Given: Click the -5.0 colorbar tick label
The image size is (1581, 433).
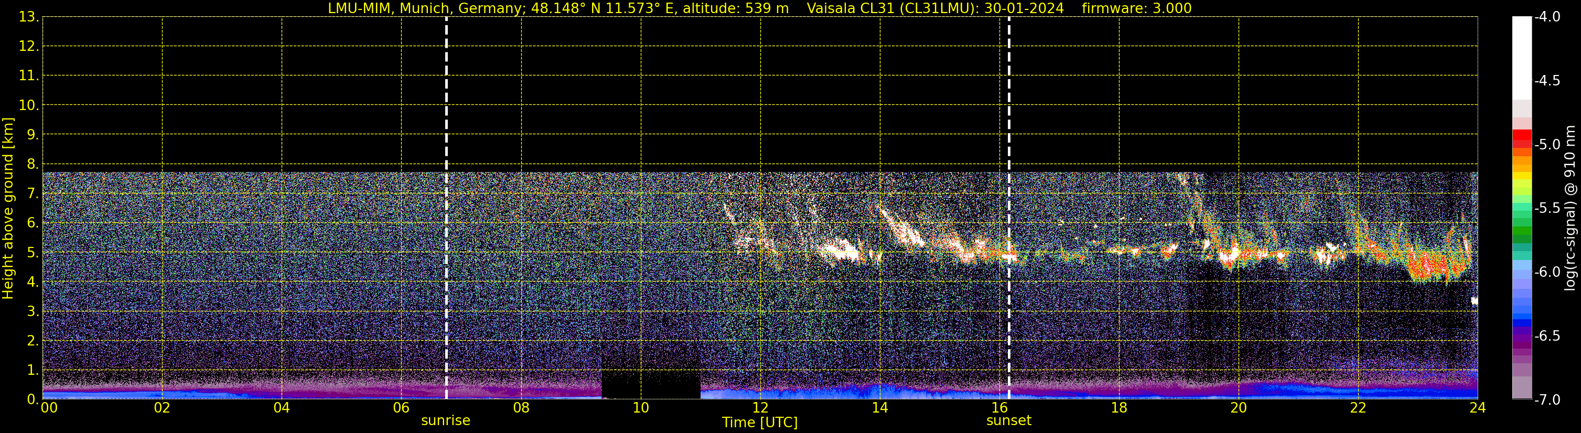Looking at the screenshot, I should (1546, 145).
